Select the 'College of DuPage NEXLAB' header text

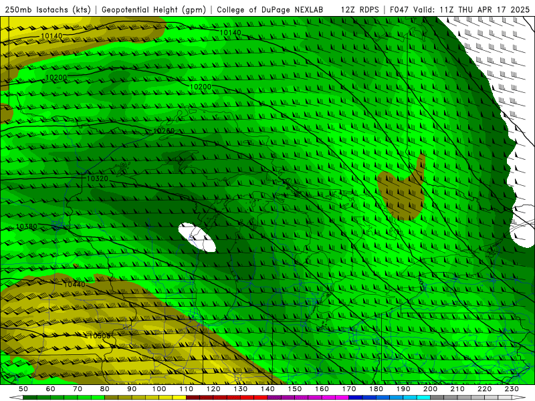270,9
